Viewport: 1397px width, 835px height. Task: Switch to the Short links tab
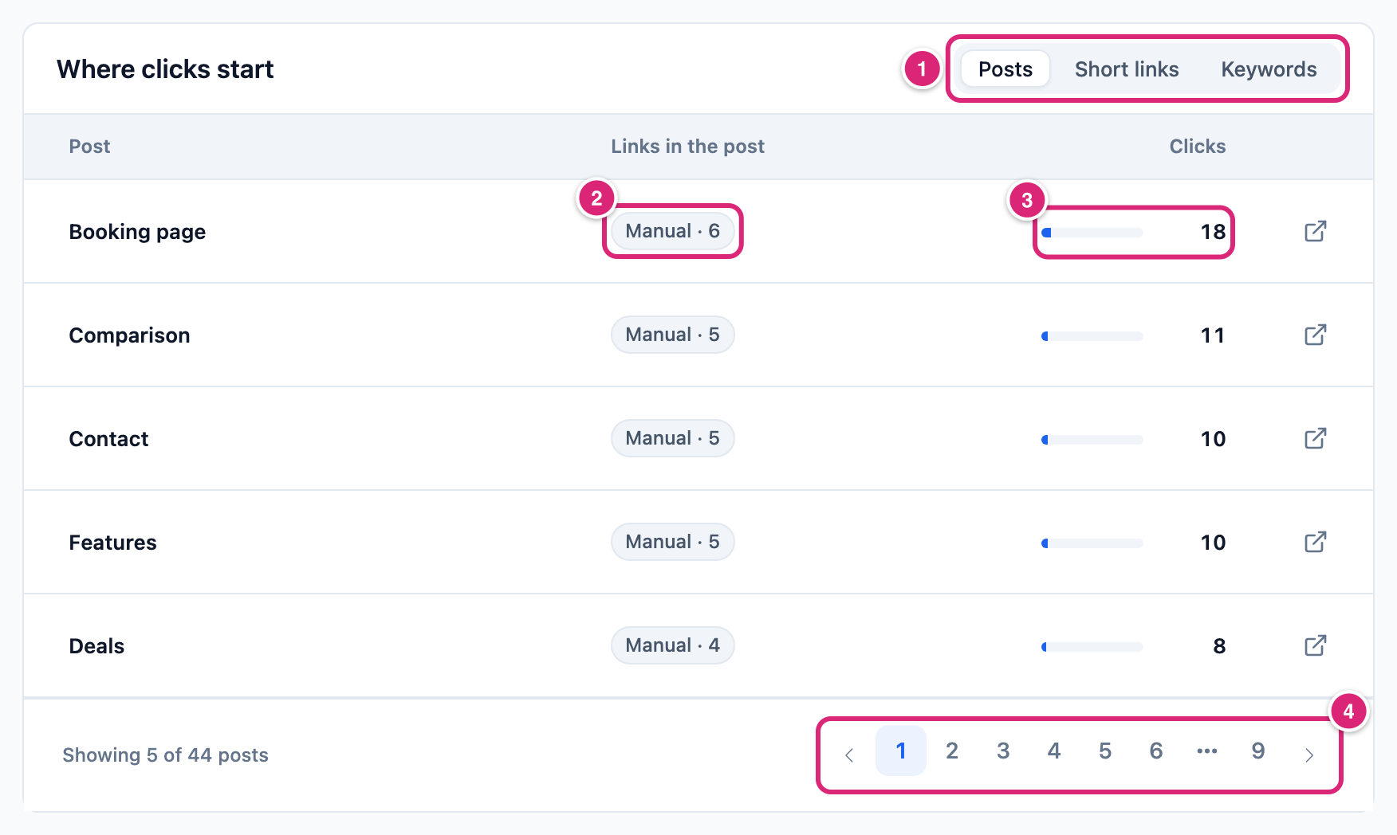pos(1126,69)
